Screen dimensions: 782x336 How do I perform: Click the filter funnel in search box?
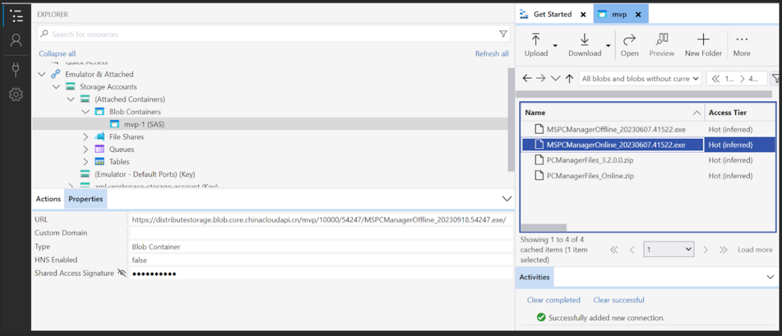click(x=503, y=34)
